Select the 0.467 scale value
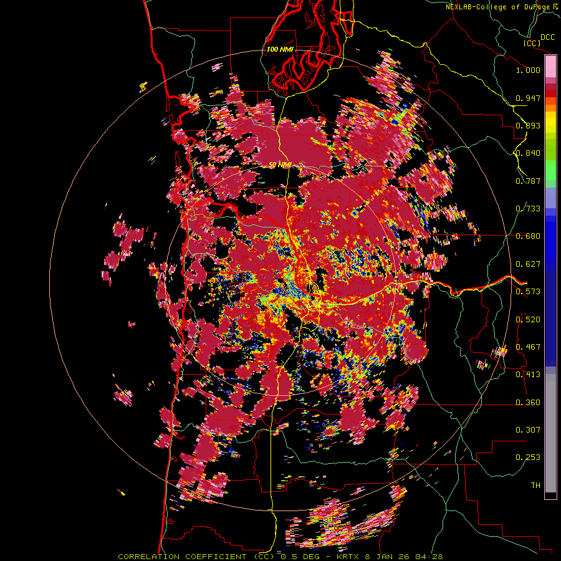The width and height of the screenshot is (561, 561). 528,347
